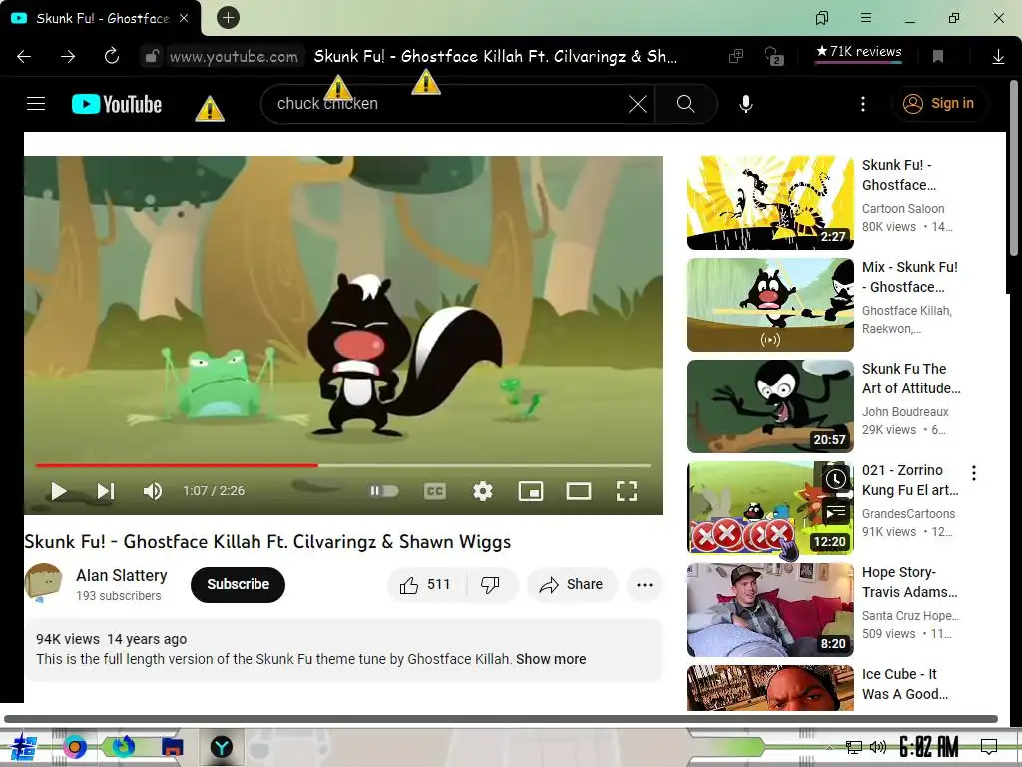Expand description with Show more
This screenshot has width=1022, height=767.
(551, 659)
